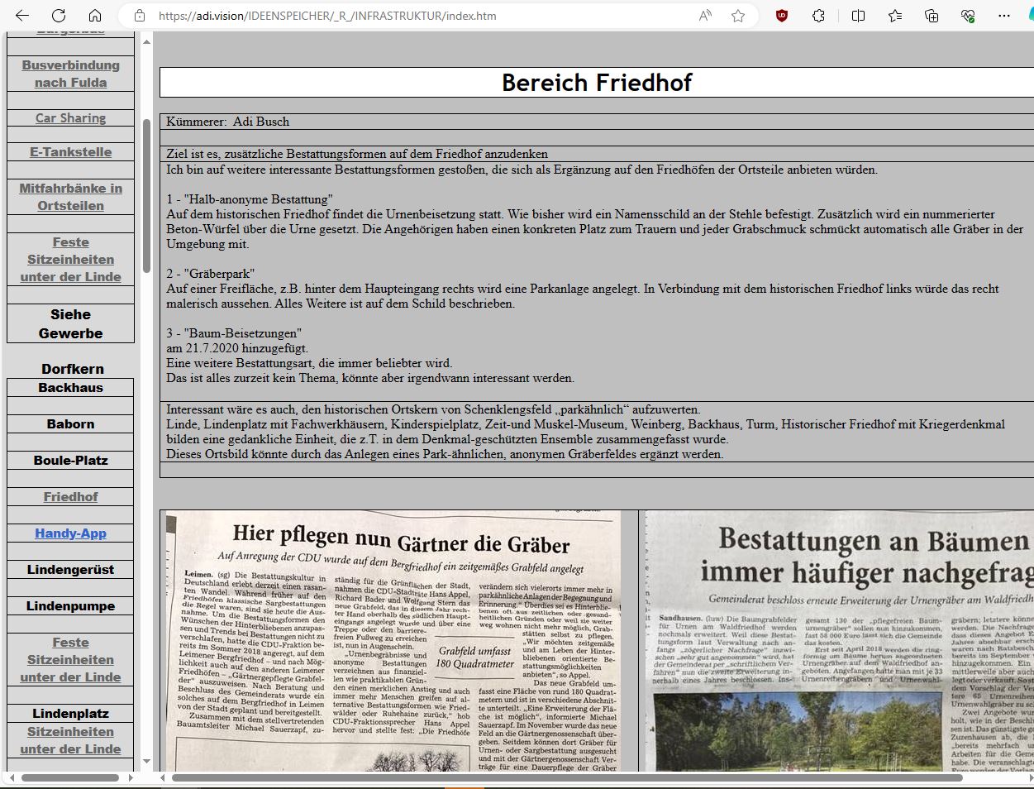Viewport: 1034px width, 789px height.
Task: Open the Favorites list icon
Action: 895,16
